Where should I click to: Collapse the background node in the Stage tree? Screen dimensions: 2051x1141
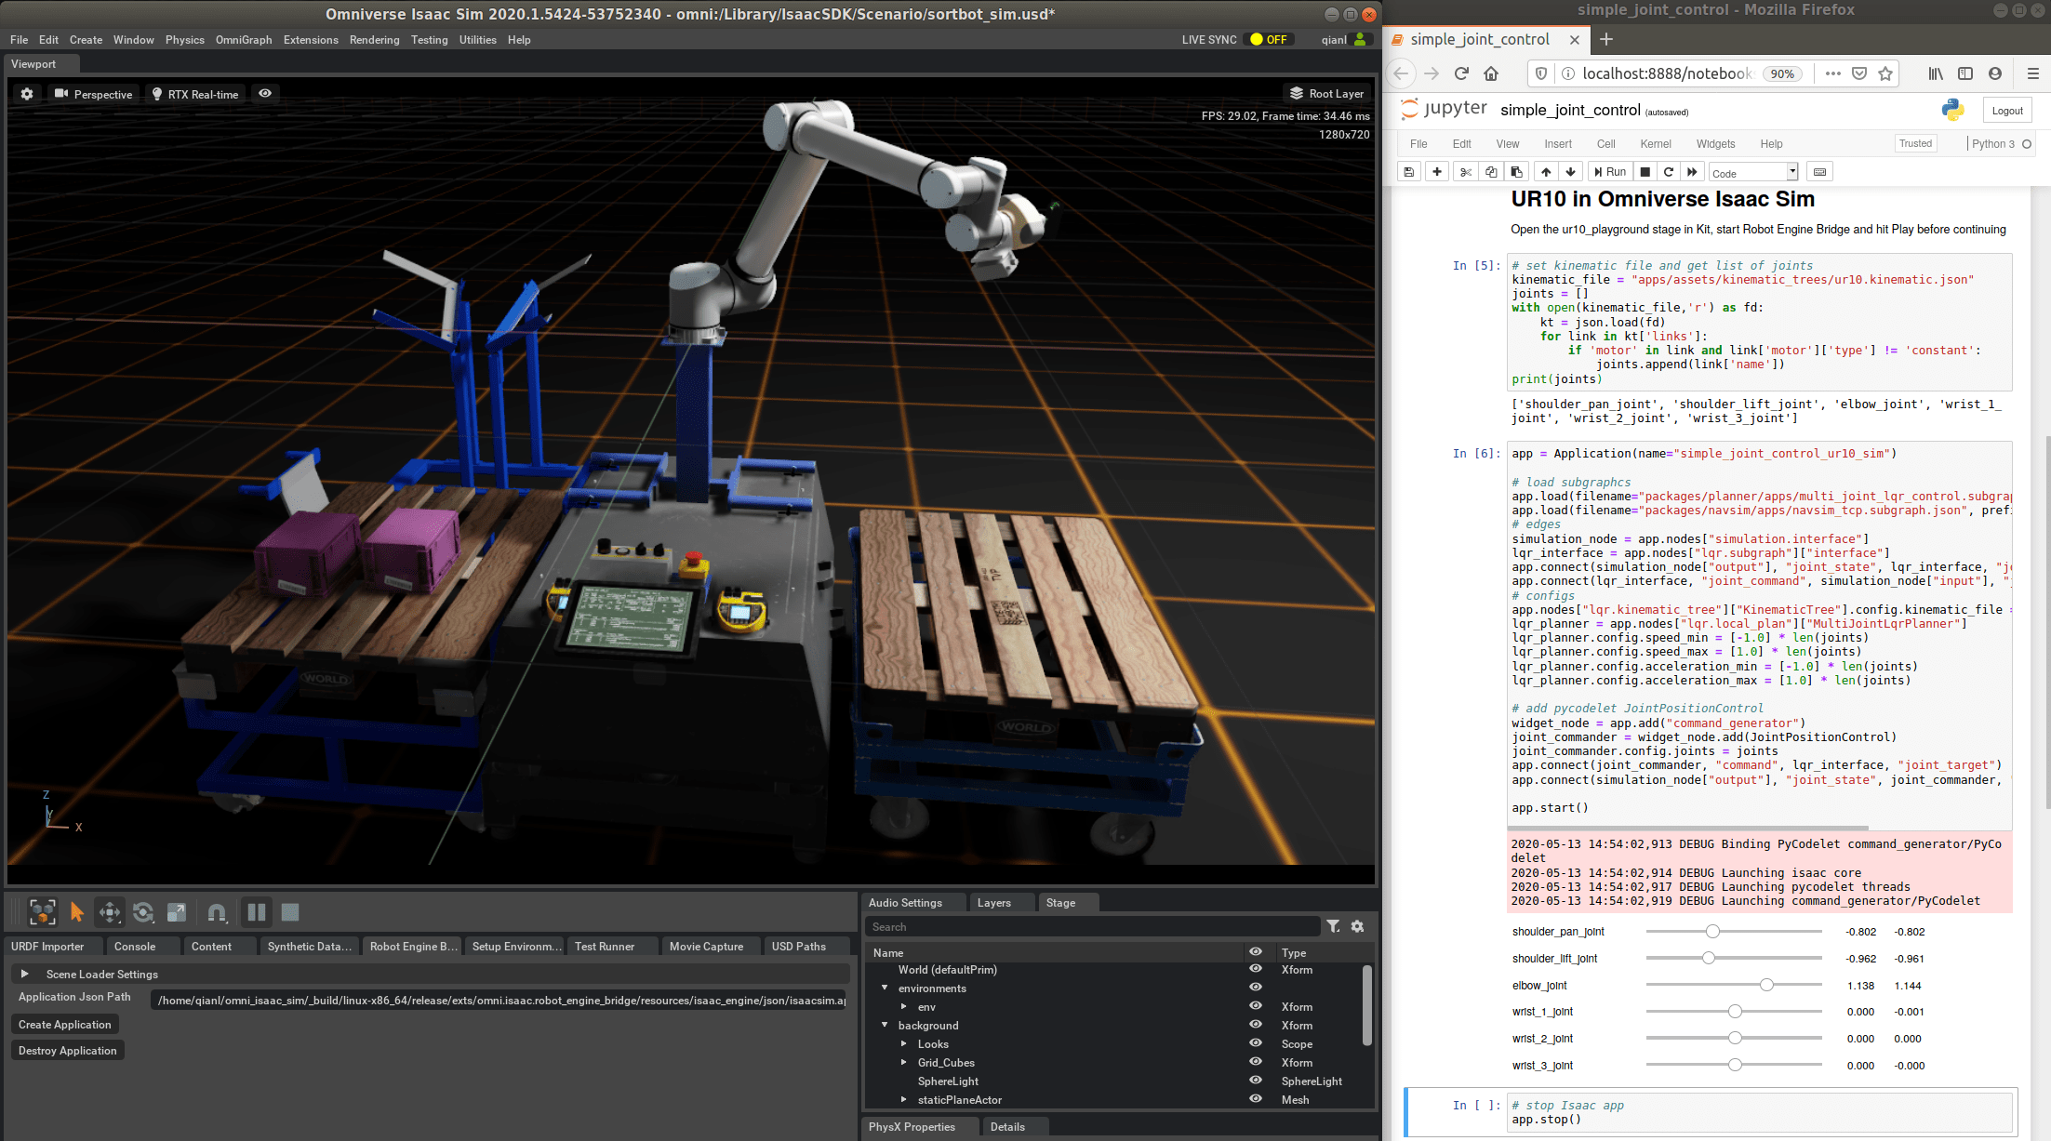[885, 1025]
